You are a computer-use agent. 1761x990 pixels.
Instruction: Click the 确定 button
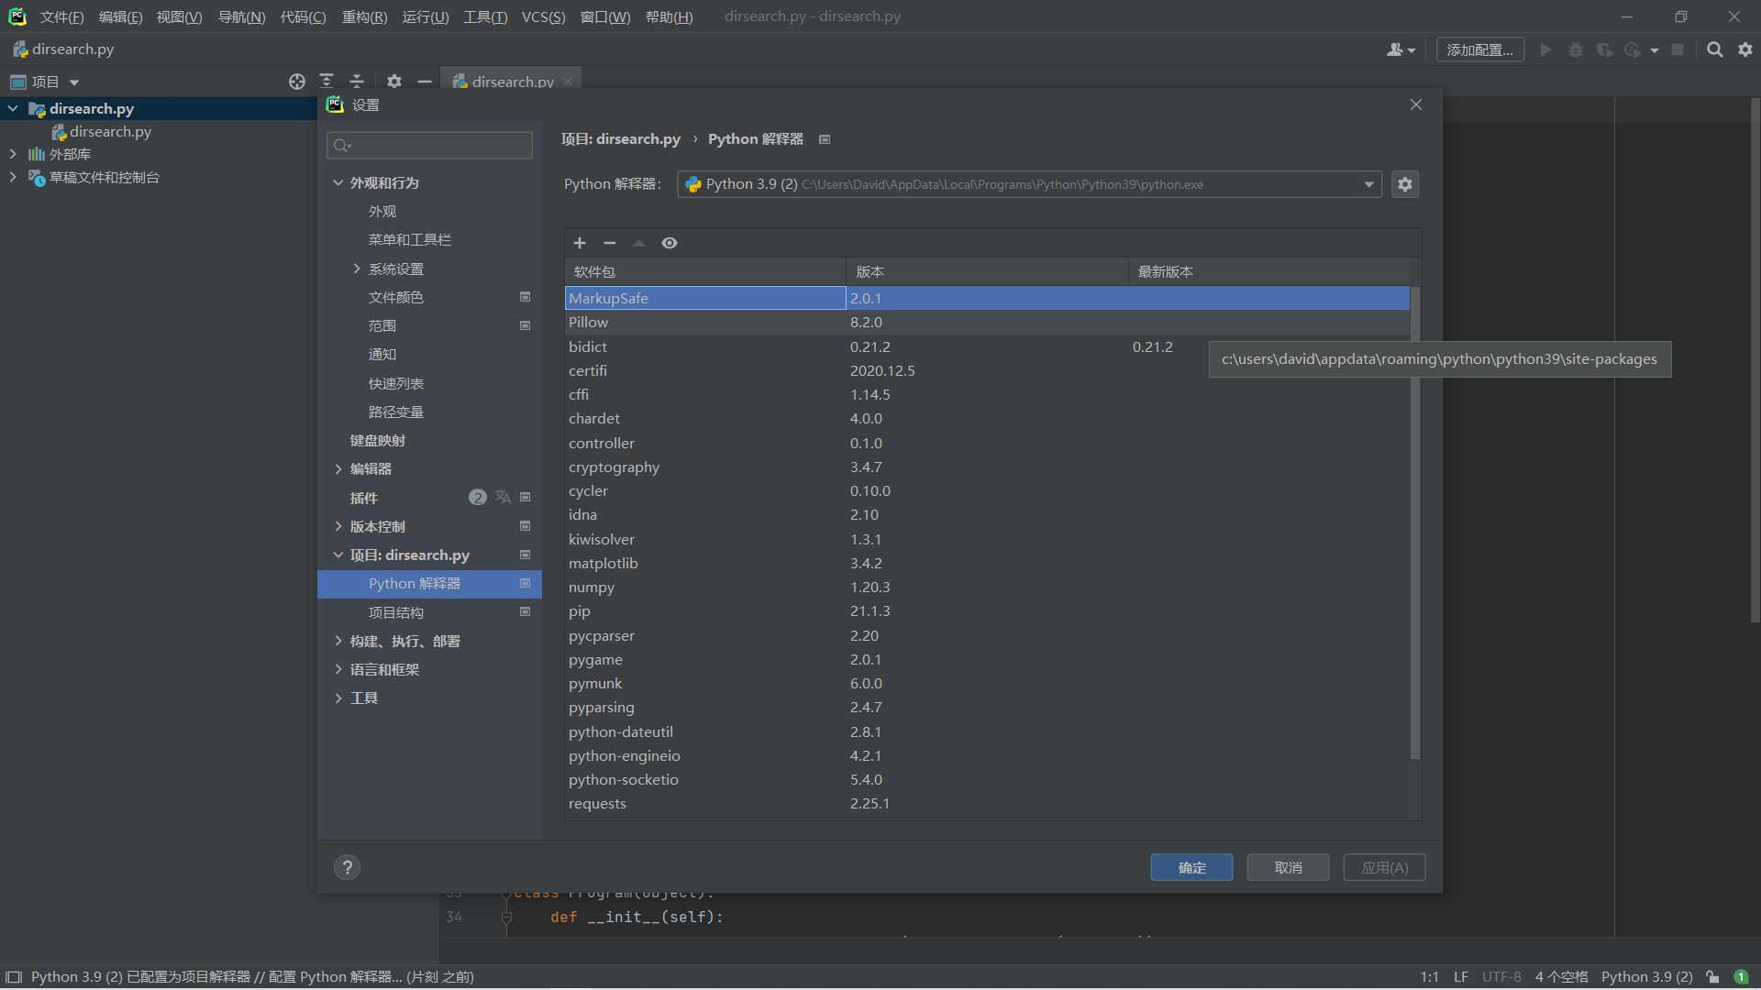click(1191, 867)
